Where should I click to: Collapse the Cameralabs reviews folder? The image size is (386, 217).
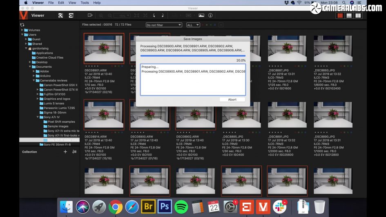pos(34,80)
